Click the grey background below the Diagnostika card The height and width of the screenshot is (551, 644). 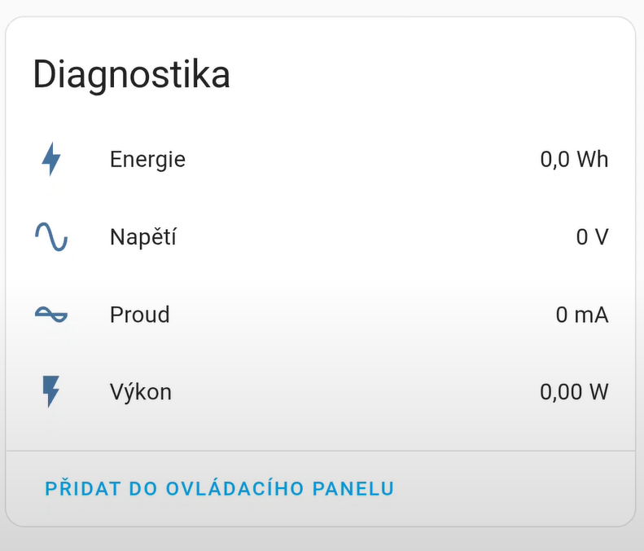320,540
